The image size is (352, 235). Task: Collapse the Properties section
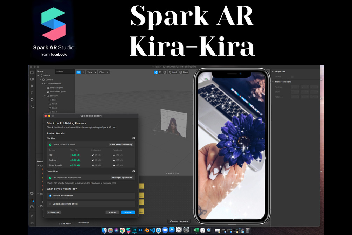[x=273, y=71]
